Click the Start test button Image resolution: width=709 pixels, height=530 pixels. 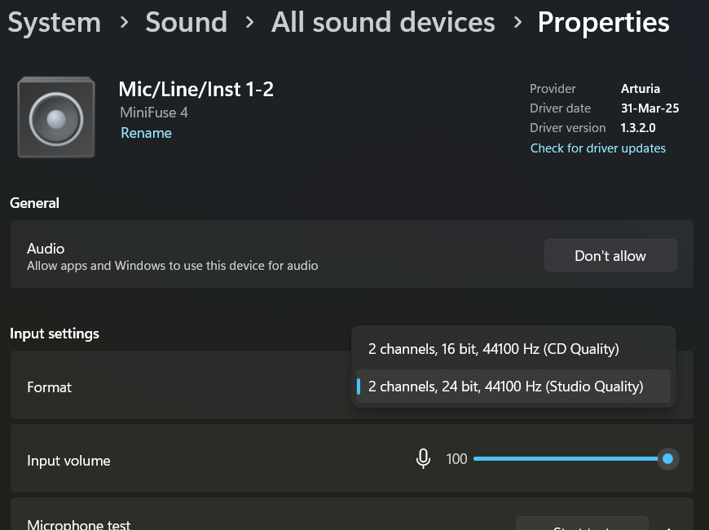tap(582, 524)
